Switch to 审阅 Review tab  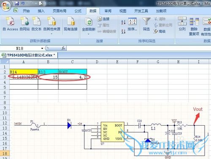click(x=108, y=11)
